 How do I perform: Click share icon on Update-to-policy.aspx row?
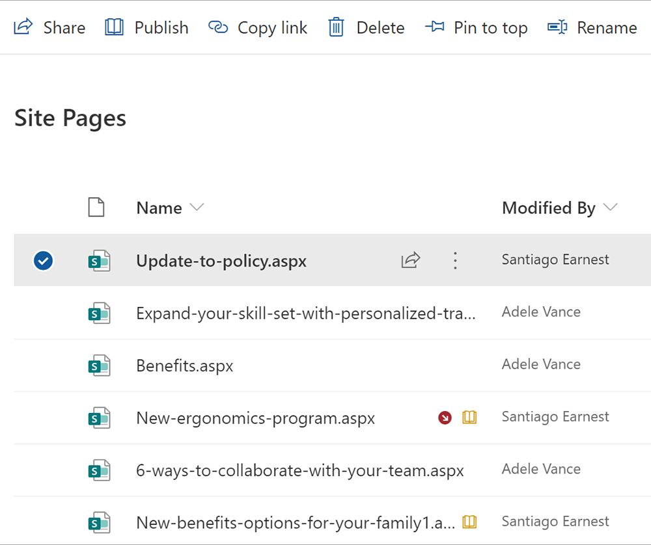point(411,261)
